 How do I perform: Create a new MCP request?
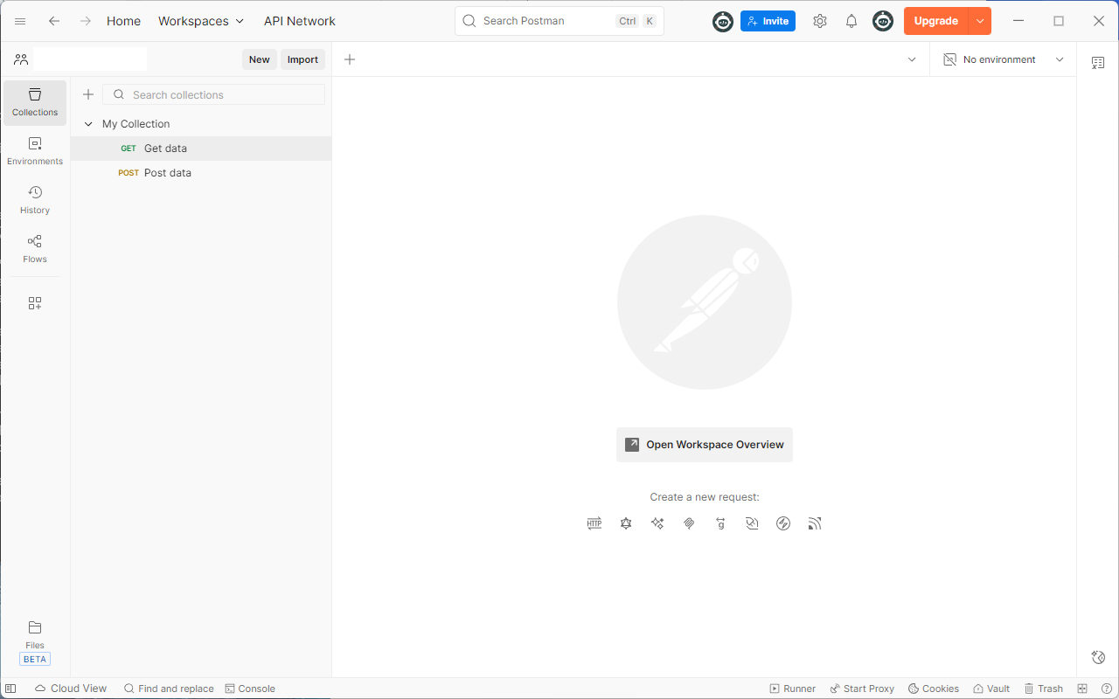[689, 523]
